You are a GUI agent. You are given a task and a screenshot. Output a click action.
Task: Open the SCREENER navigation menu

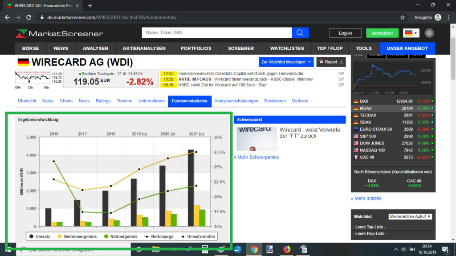tap(241, 48)
